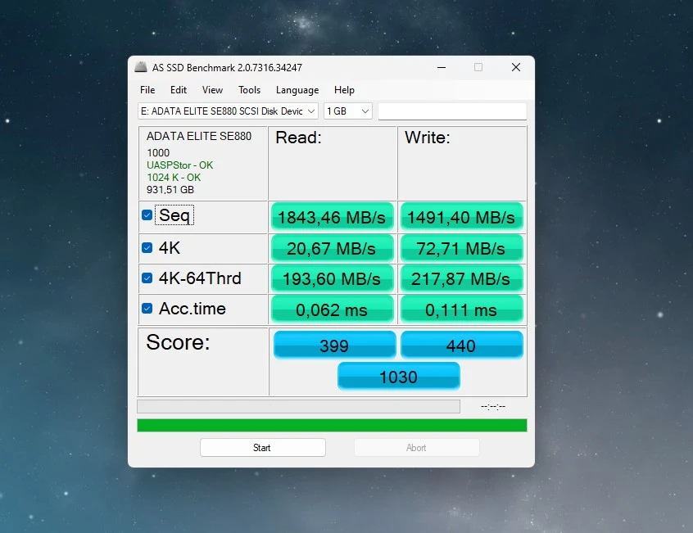The height and width of the screenshot is (533, 693).
Task: Open the Language menu
Action: pyautogui.click(x=297, y=90)
